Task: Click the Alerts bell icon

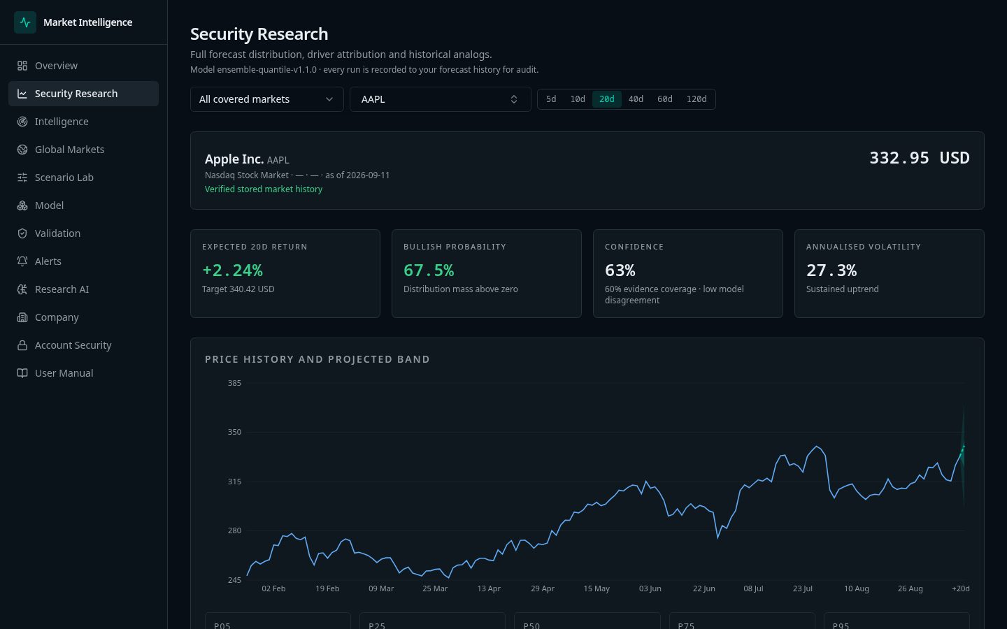Action: [22, 261]
